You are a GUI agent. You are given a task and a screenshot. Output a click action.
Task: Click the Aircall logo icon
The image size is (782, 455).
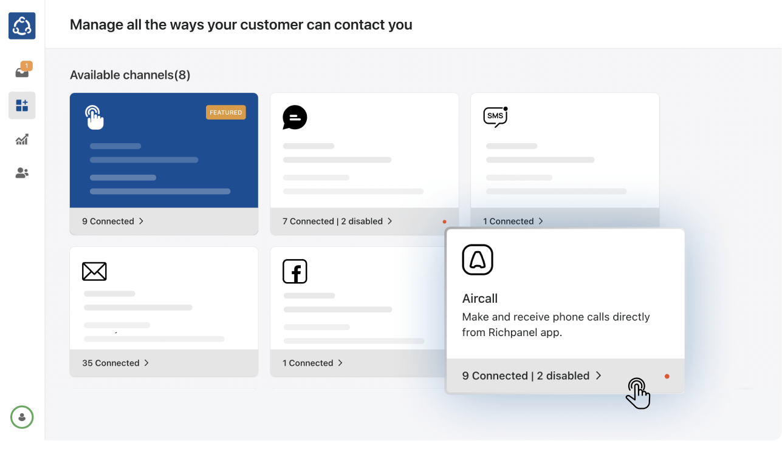(478, 260)
